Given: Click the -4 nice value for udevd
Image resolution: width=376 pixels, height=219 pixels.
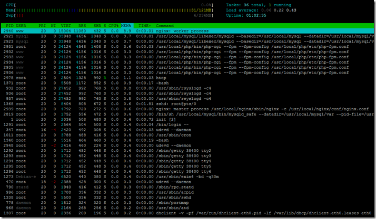Looking at the screenshot, I should (x=53, y=130).
